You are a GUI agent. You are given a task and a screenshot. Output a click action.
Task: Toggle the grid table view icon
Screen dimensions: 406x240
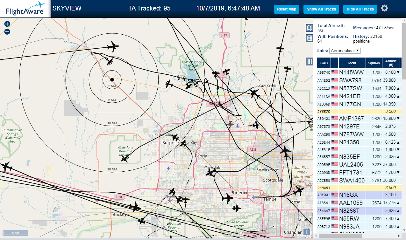point(309,38)
